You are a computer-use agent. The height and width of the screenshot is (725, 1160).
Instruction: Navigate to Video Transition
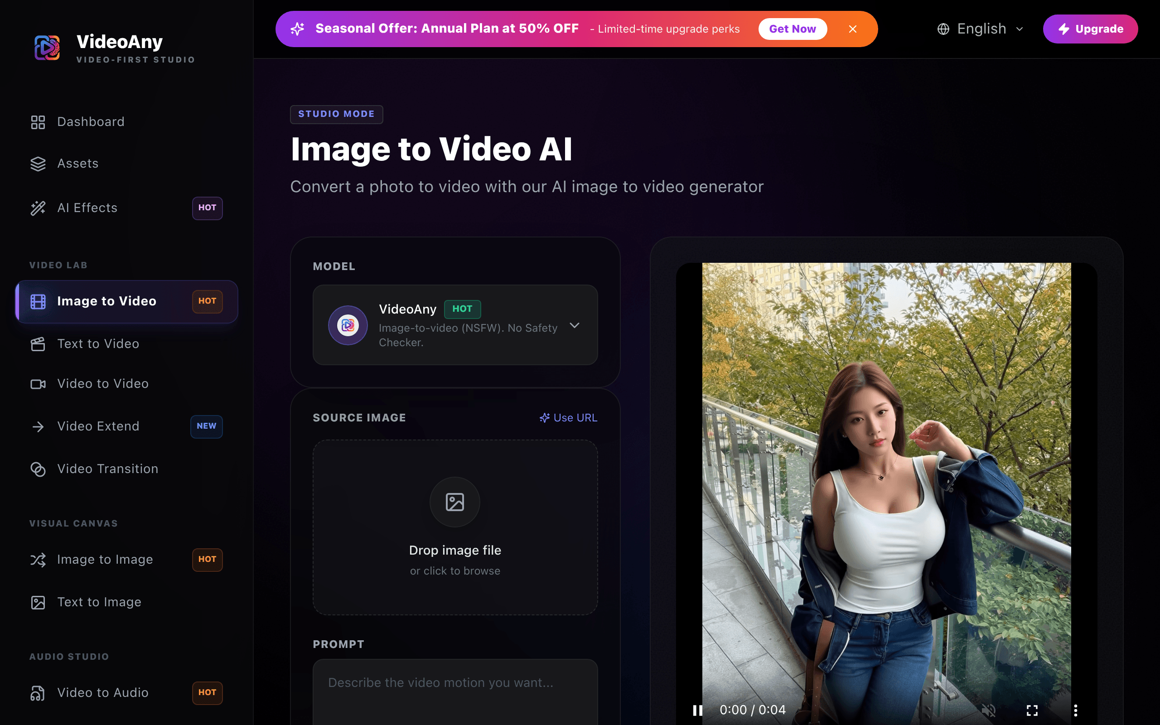point(126,469)
